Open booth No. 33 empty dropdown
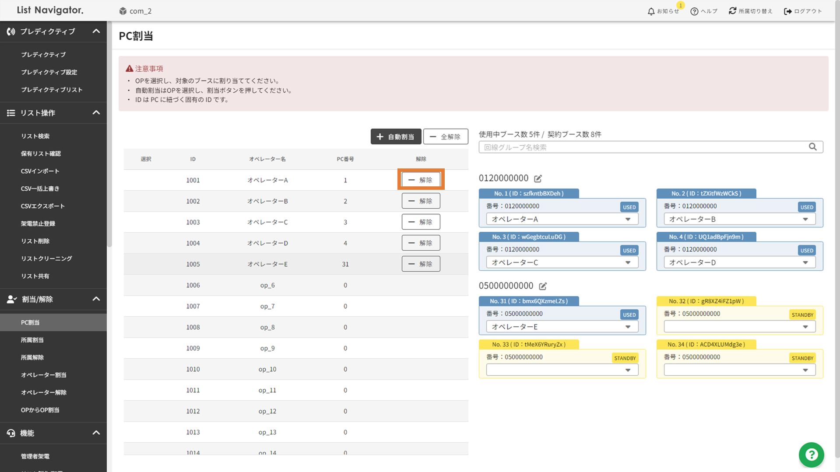The width and height of the screenshot is (840, 472). coord(562,370)
